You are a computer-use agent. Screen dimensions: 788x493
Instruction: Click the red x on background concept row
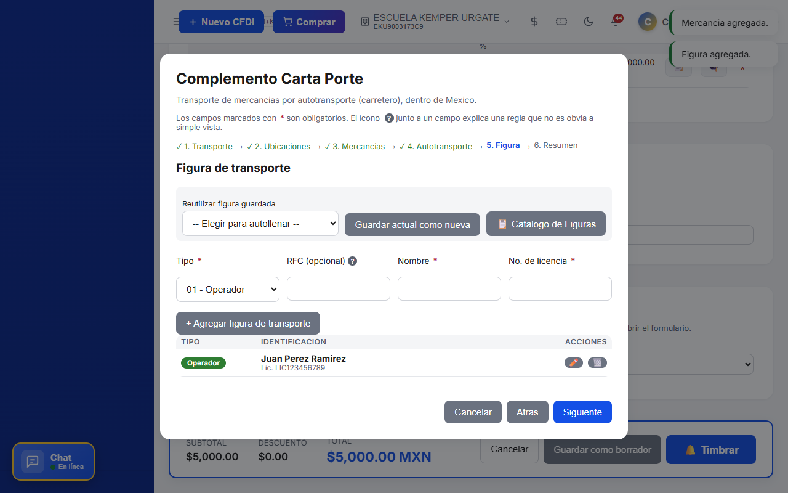(x=742, y=68)
